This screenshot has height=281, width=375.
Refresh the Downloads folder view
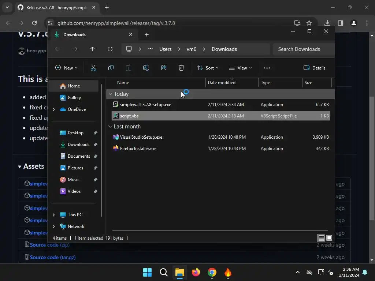pyautogui.click(x=110, y=49)
